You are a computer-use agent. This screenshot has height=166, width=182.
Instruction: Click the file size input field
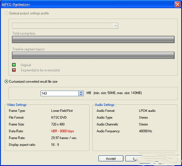point(59,93)
